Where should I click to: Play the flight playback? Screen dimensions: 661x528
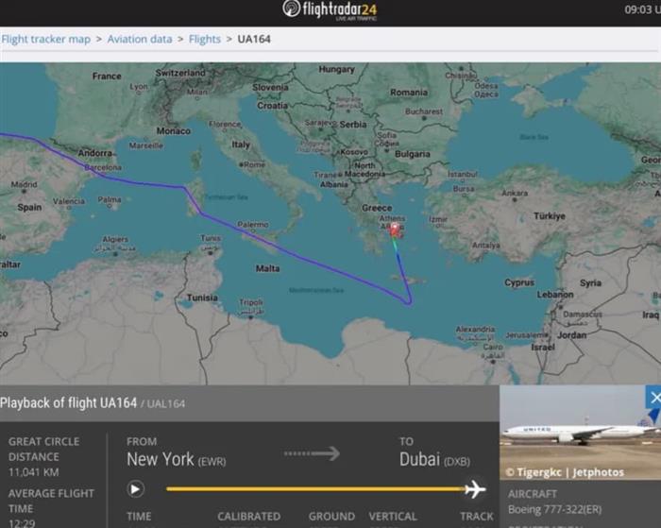[135, 489]
